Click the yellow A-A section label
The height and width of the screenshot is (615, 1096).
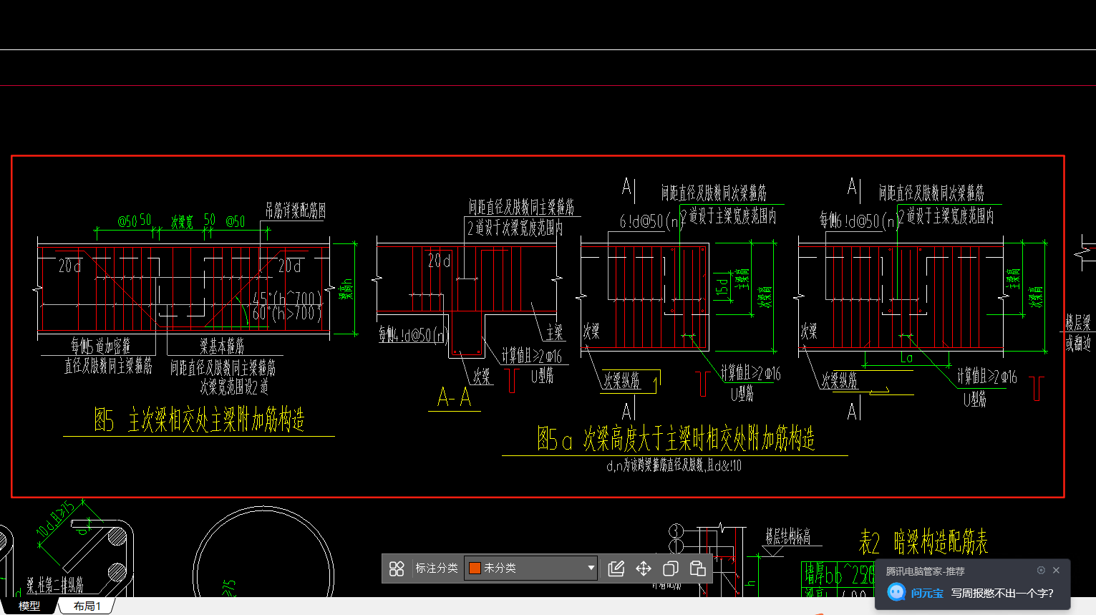[x=455, y=397]
